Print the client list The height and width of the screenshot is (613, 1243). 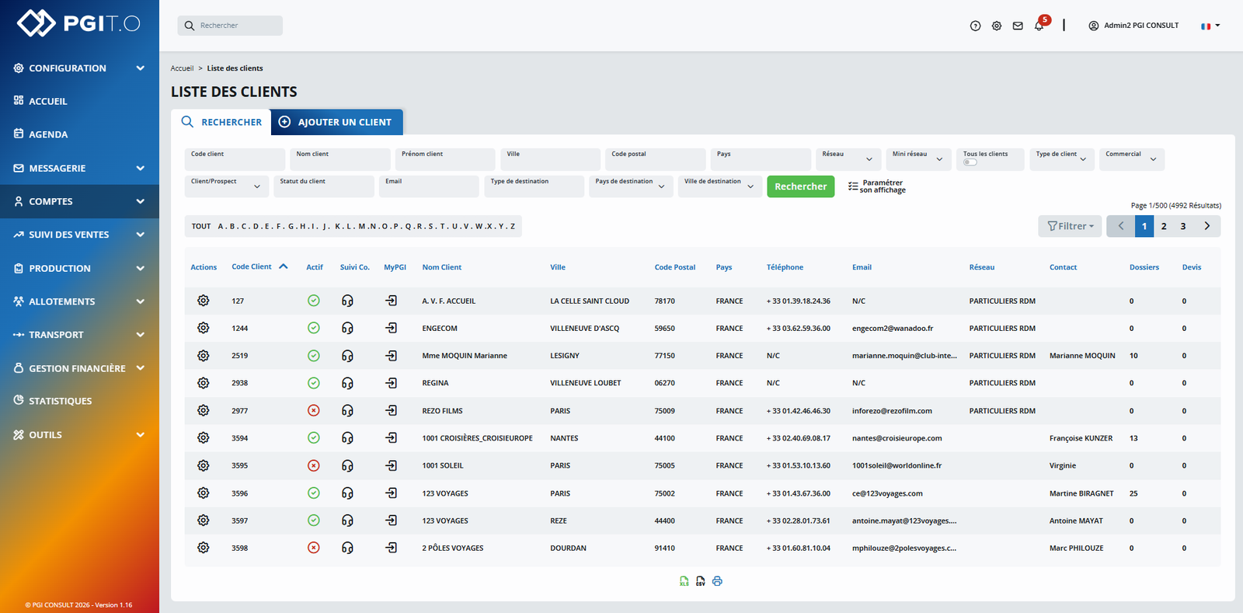tap(717, 581)
